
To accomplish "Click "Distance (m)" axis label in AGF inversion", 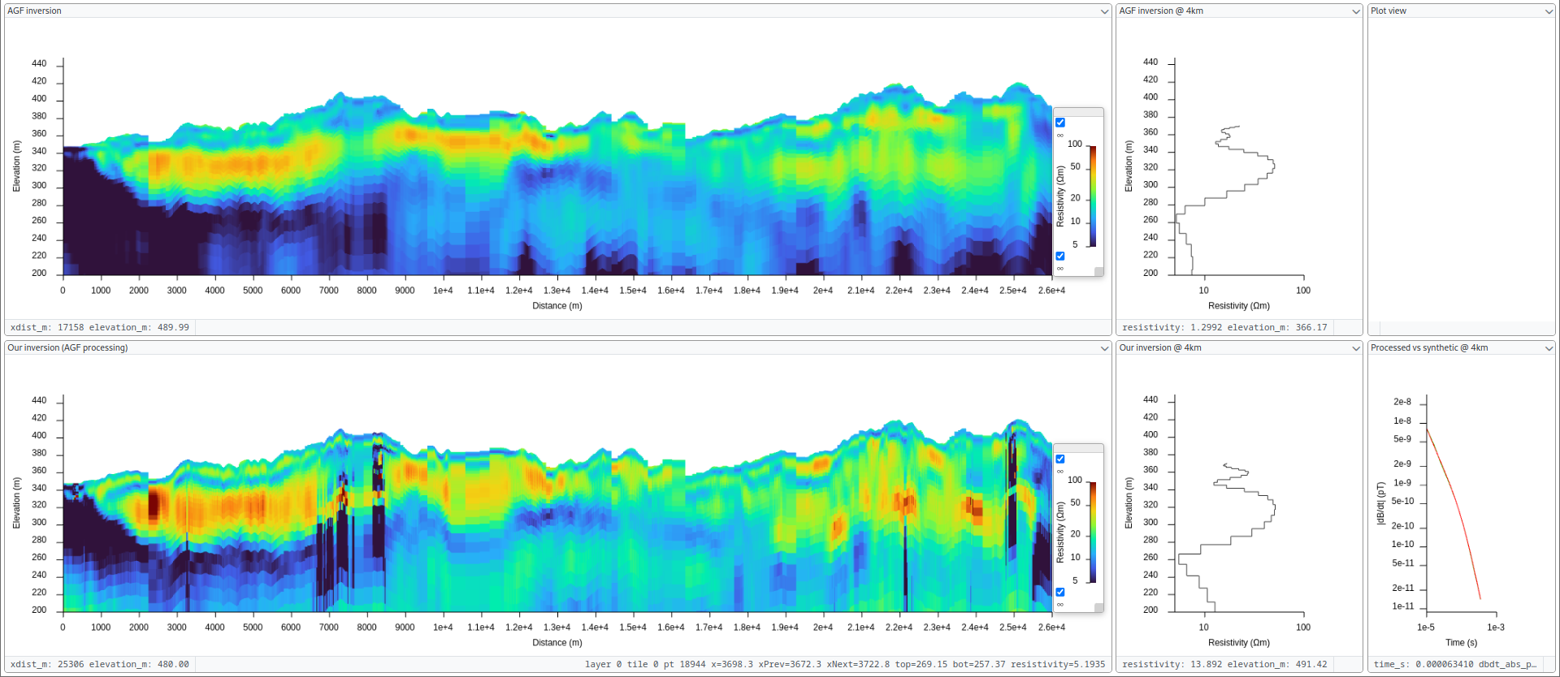I will coord(557,306).
